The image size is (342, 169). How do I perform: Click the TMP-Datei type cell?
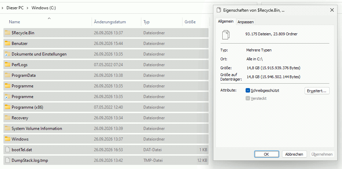pyautogui.click(x=153, y=160)
